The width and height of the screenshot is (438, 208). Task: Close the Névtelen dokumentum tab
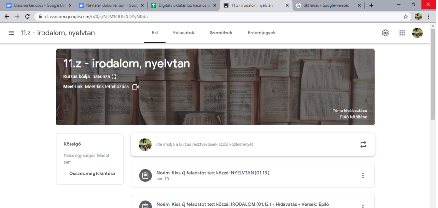tap(143, 6)
